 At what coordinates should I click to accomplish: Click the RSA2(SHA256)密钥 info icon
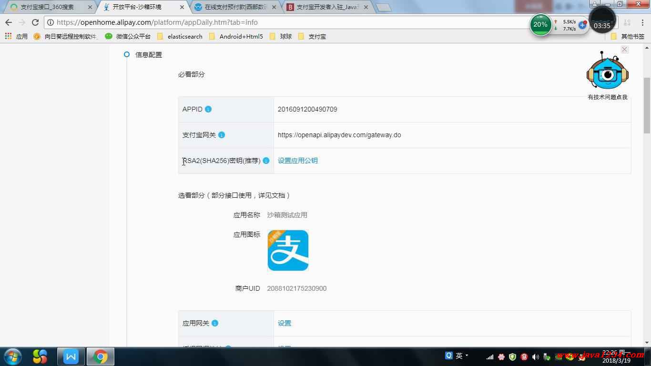pos(266,161)
